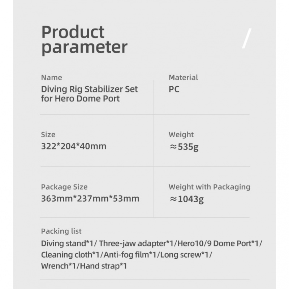Select the ≈1043g packaged weight value
289x289 pixels.
click(186, 199)
